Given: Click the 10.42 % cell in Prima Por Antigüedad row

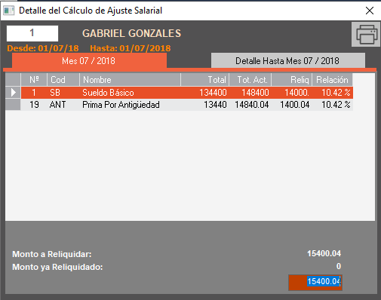Looking at the screenshot, I should pyautogui.click(x=332, y=105).
